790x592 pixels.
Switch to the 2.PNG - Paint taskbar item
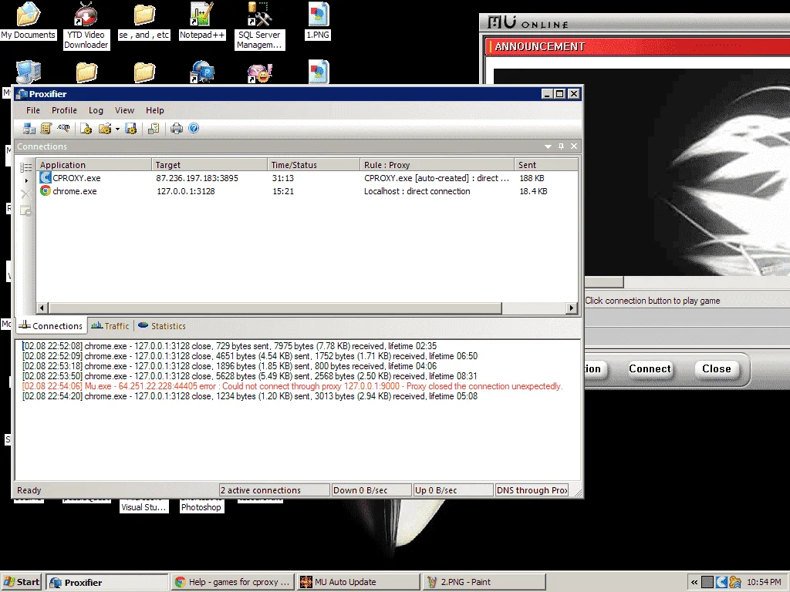[x=484, y=583]
